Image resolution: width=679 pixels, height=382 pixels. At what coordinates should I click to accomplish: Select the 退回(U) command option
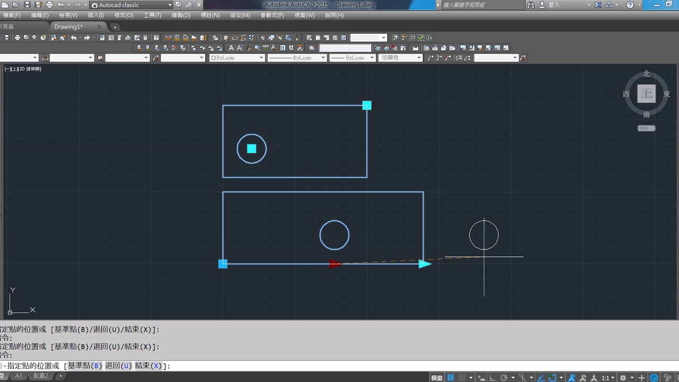(118, 366)
